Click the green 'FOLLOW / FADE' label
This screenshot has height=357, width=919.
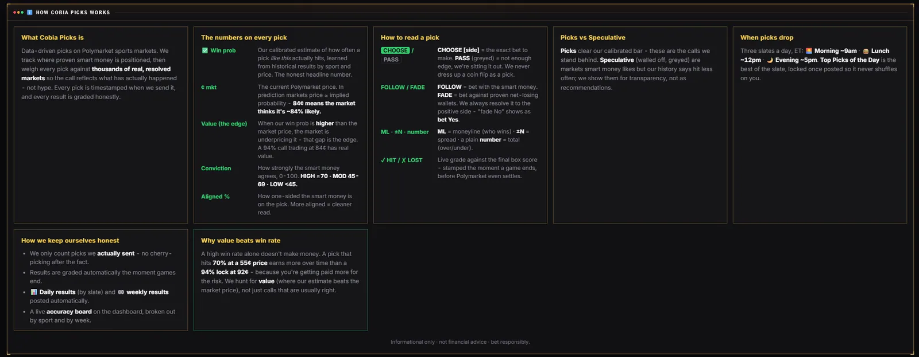[x=403, y=88]
